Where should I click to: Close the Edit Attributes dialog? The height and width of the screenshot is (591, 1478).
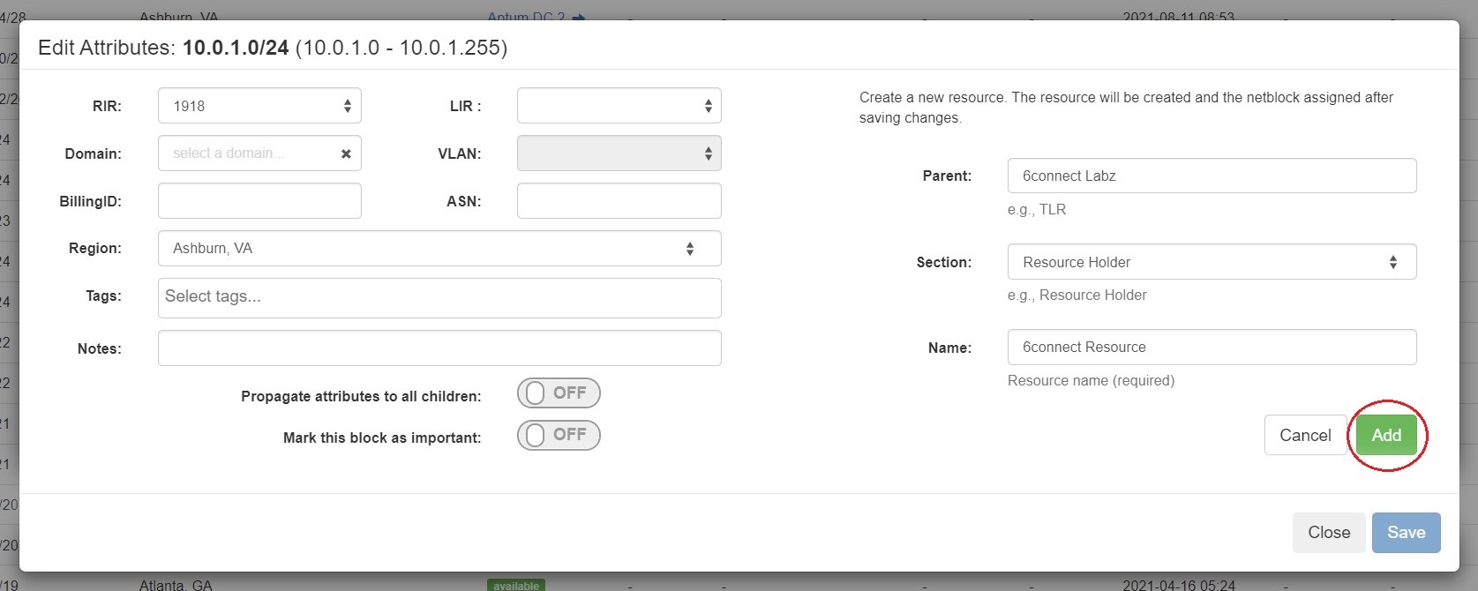tap(1328, 533)
